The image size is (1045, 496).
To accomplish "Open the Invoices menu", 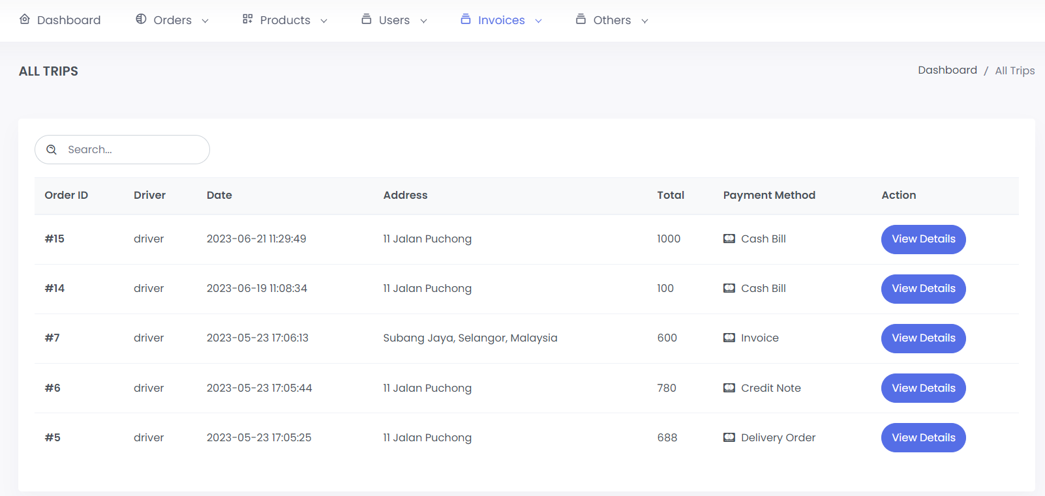I will [501, 20].
